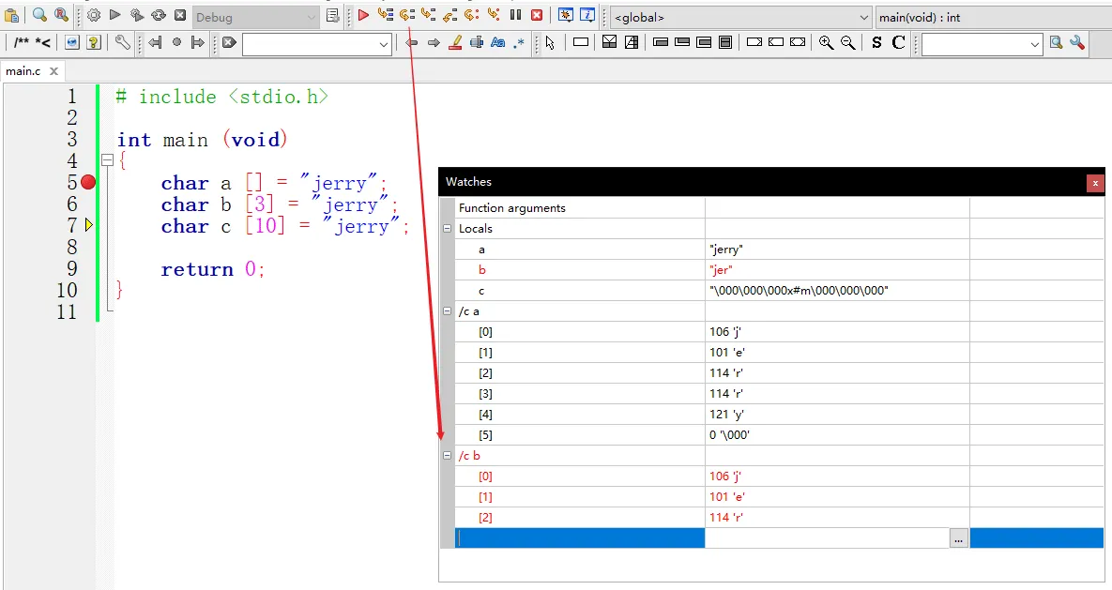Pause the debugger using Break icon
This screenshot has width=1112, height=590.
tap(515, 15)
